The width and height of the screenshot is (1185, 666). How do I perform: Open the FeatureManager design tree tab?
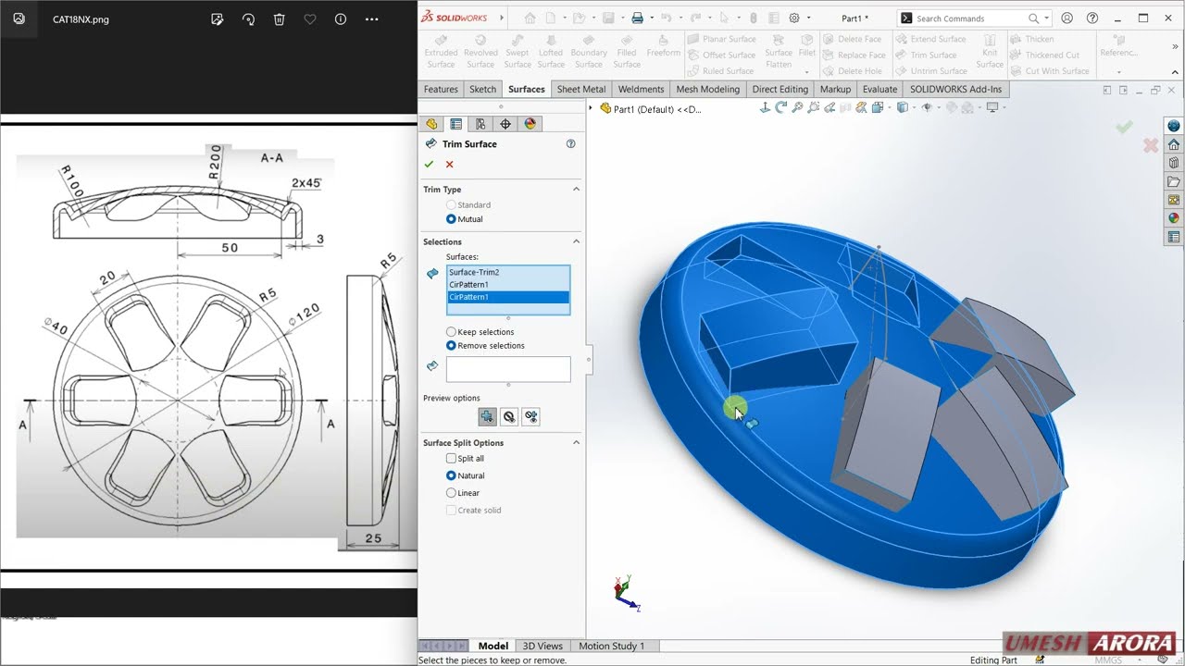431,124
